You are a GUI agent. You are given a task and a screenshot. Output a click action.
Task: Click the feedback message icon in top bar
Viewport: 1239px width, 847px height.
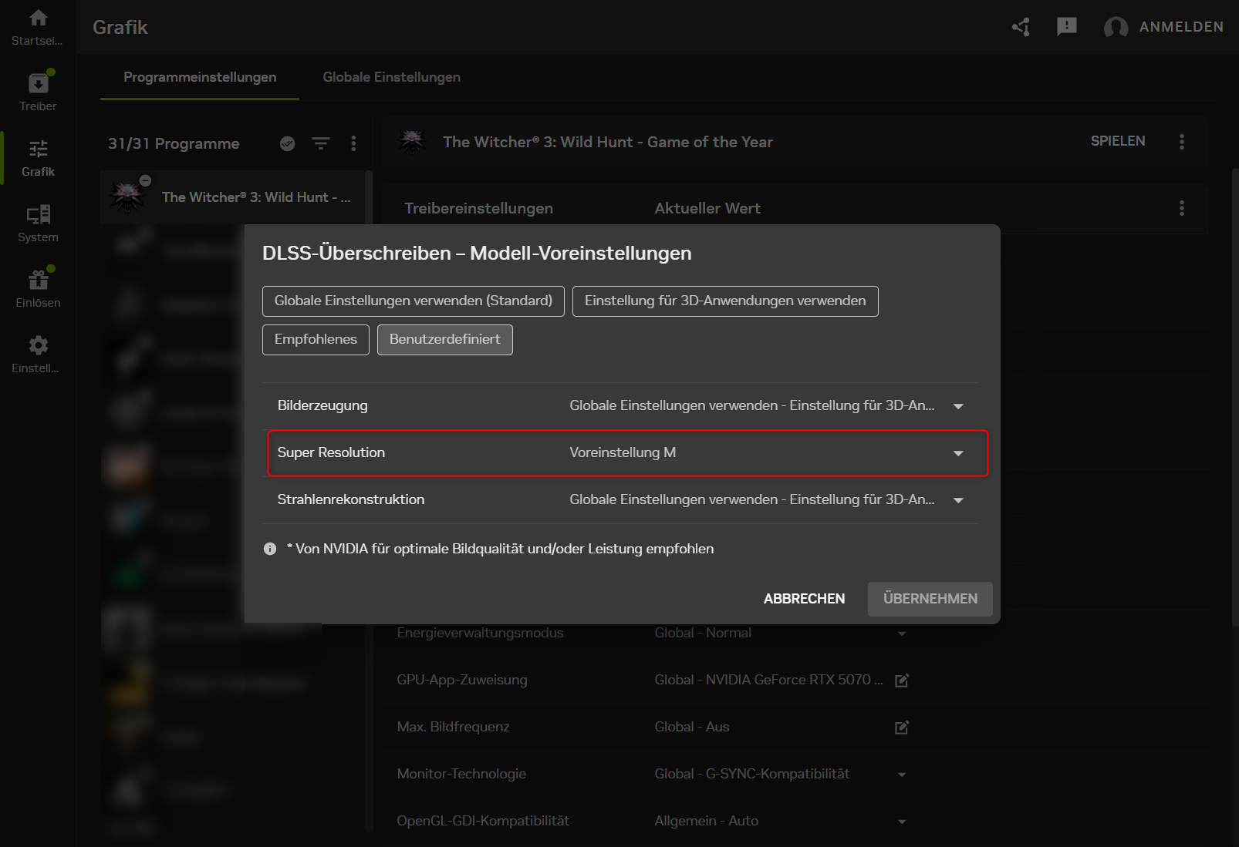pos(1067,27)
